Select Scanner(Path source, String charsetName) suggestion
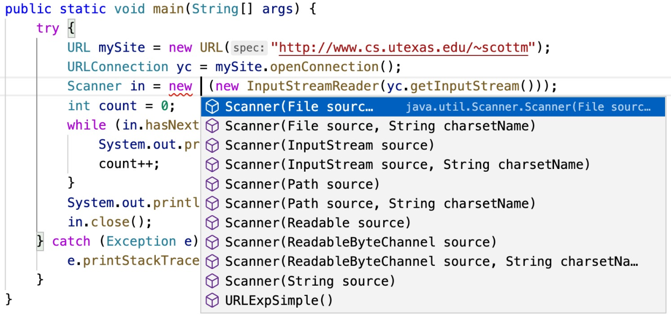The width and height of the screenshot is (671, 318). (x=433, y=203)
